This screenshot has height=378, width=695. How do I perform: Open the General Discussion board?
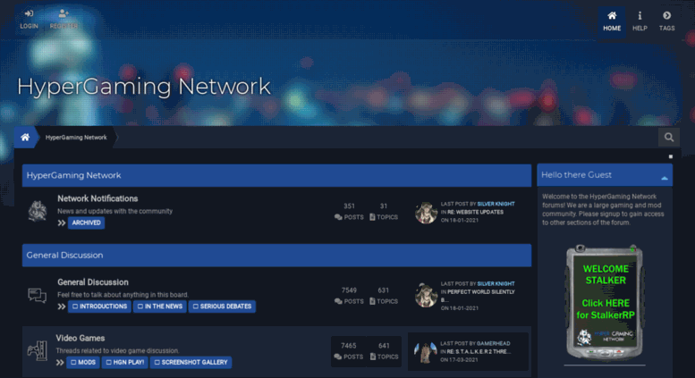pos(93,282)
